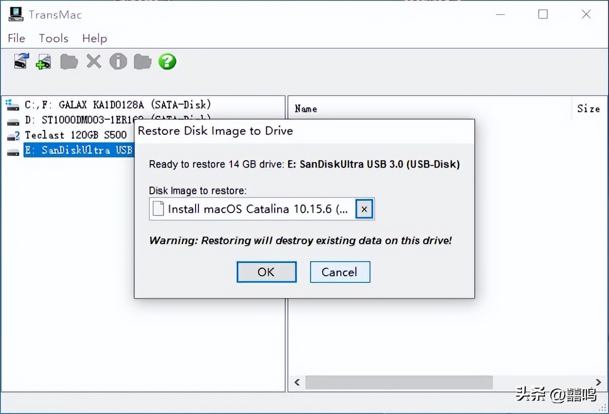Cancel the Restore Disk Image dialog

339,272
